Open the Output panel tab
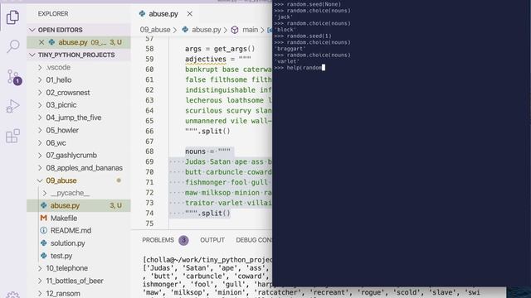 click(212, 240)
